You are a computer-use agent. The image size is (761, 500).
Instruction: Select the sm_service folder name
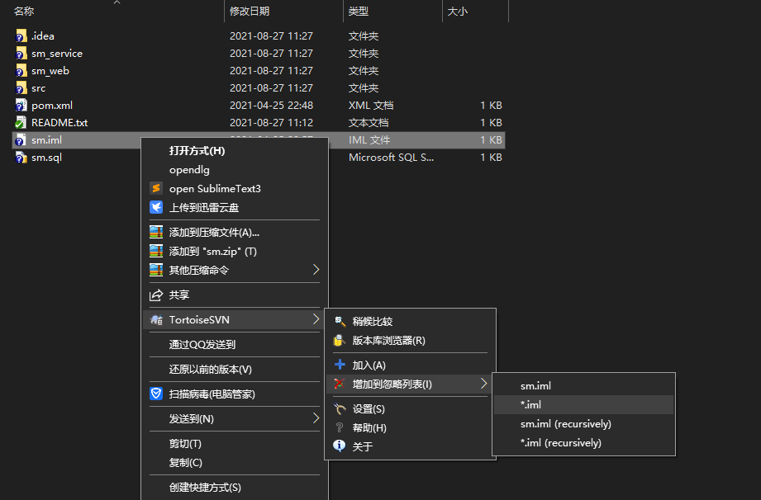[x=57, y=54]
